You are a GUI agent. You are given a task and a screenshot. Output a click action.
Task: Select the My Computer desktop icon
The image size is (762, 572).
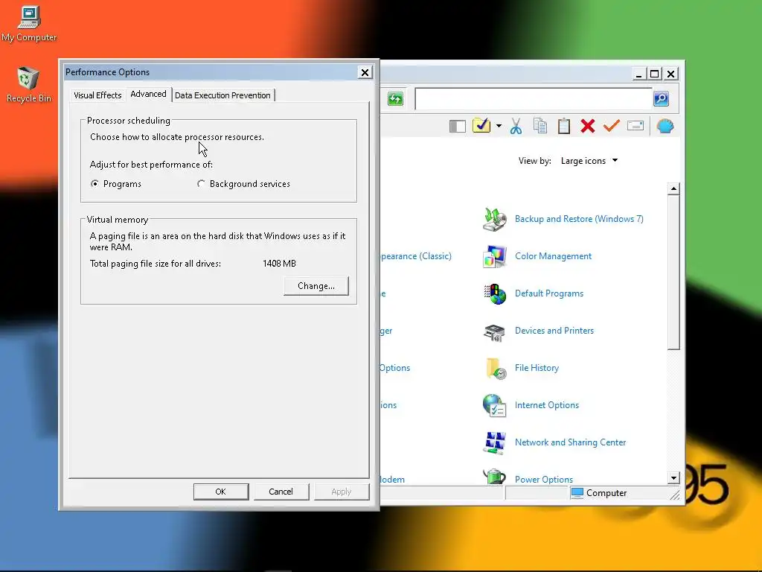tap(29, 24)
